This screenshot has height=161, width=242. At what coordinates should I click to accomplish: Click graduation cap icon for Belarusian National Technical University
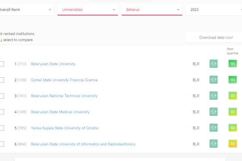[x=213, y=96]
